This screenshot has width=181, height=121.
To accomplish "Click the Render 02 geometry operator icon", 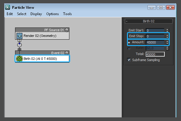I will [x=19, y=36].
